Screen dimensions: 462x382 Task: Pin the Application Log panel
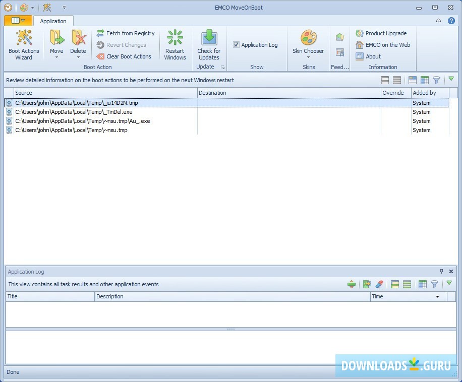(x=441, y=271)
